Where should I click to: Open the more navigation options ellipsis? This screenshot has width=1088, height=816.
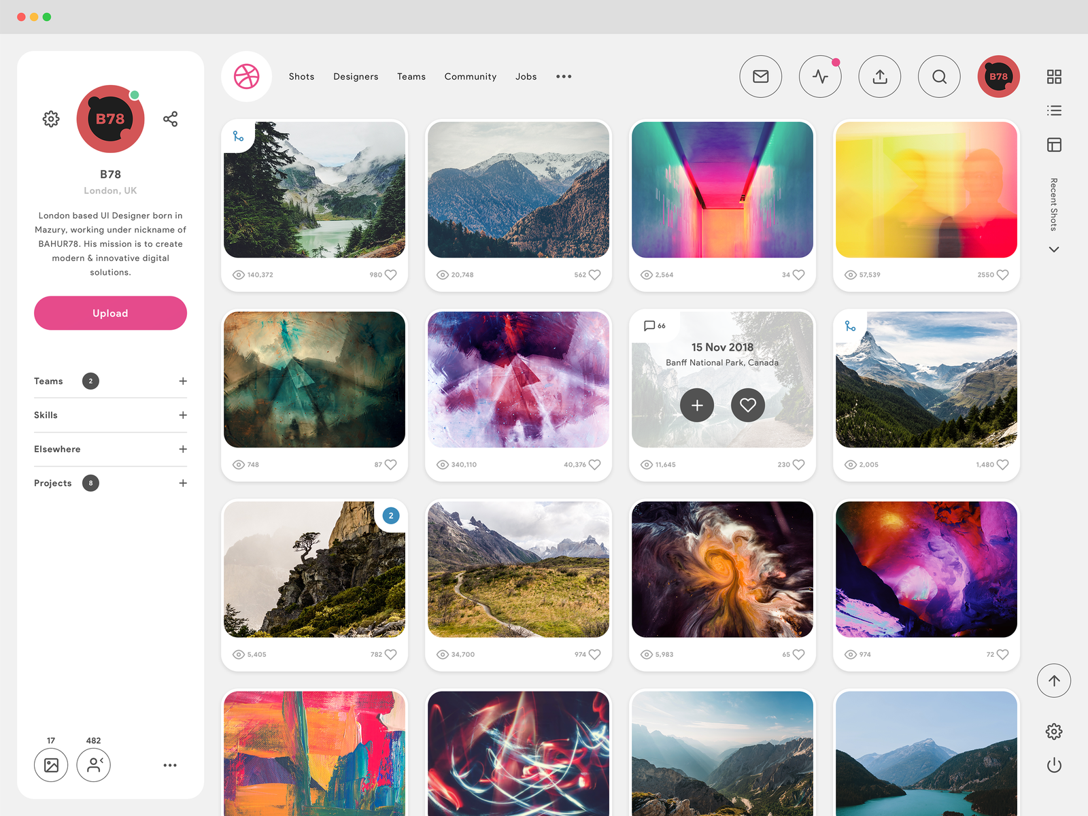click(x=563, y=76)
